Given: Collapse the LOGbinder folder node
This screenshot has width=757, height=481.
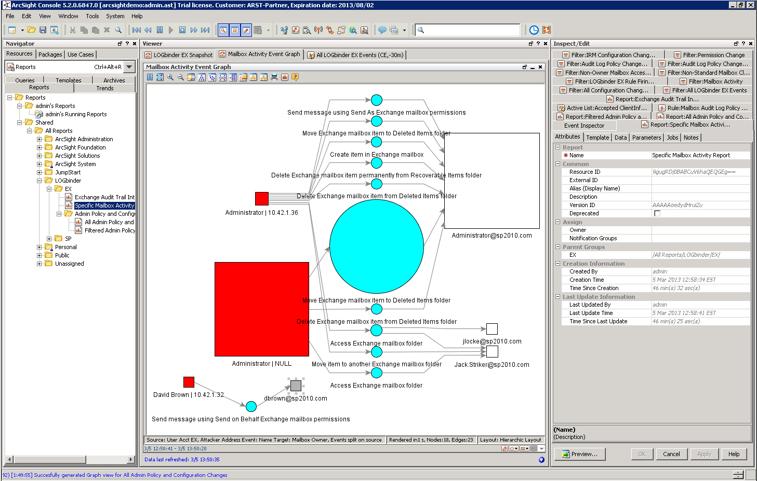Looking at the screenshot, I should pos(39,181).
